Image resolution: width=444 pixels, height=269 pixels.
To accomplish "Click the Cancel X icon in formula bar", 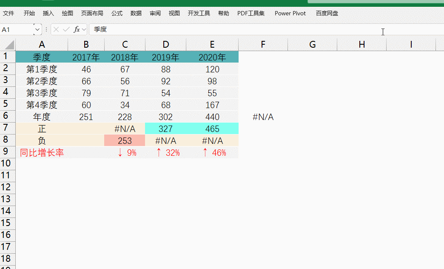I will (56, 29).
